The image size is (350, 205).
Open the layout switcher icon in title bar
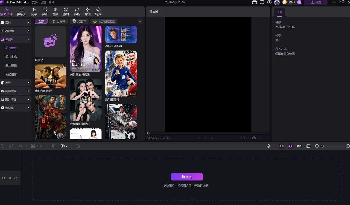tap(255, 2)
